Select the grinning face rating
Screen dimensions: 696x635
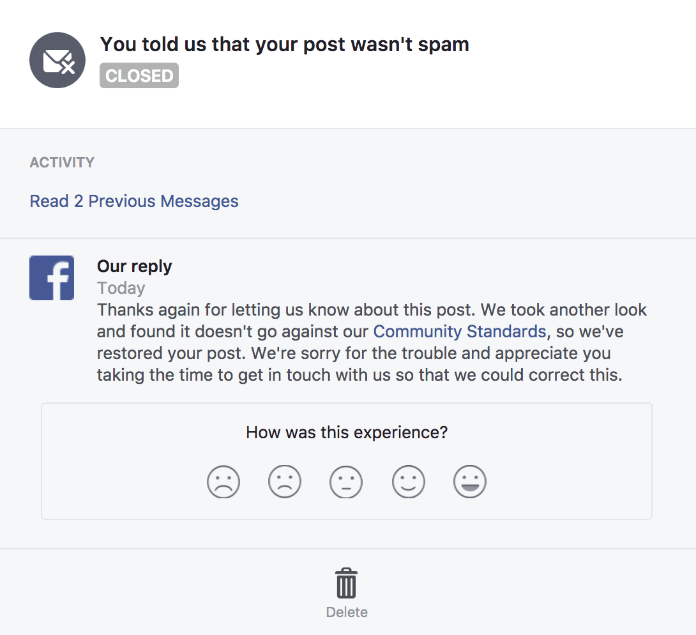[469, 482]
